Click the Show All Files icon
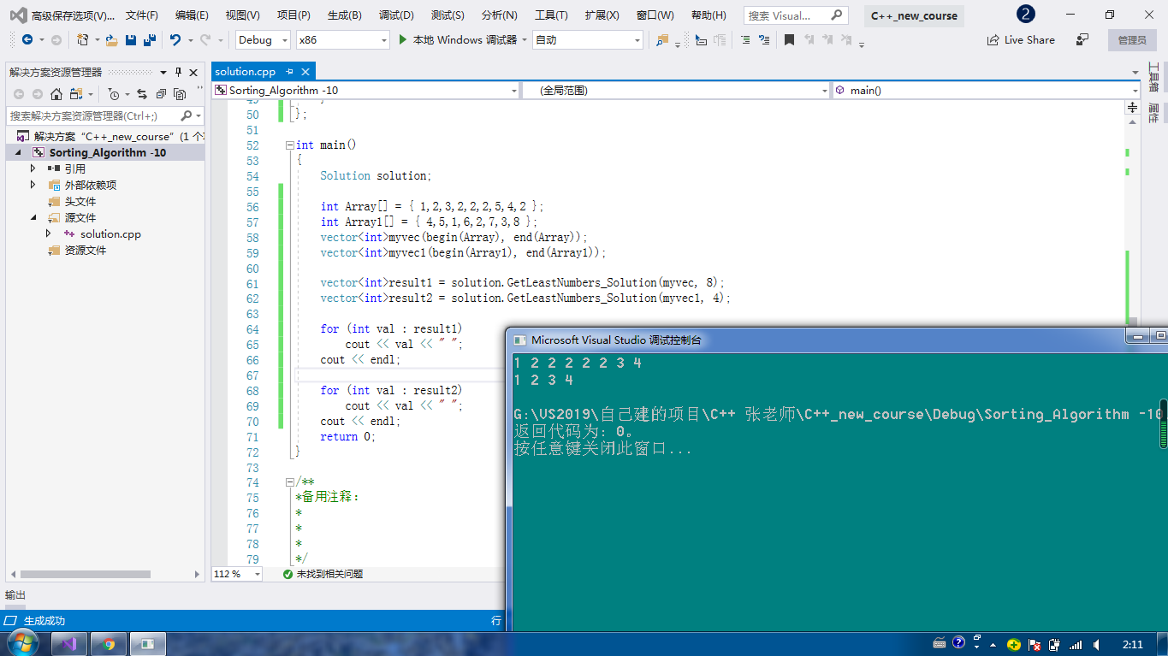The height and width of the screenshot is (656, 1168). click(x=180, y=94)
